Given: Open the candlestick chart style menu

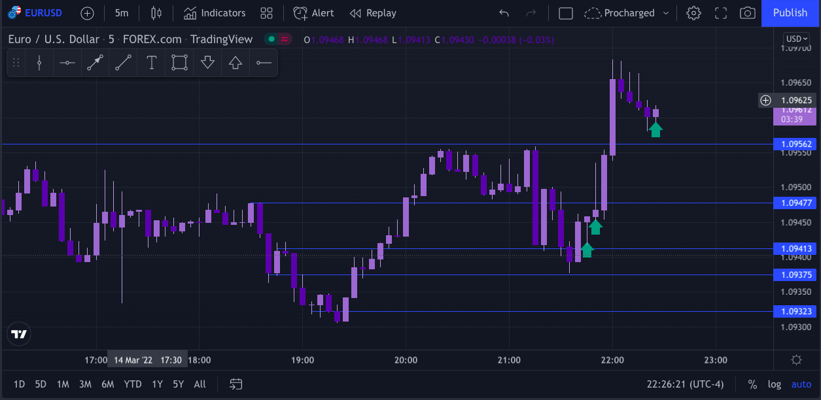Looking at the screenshot, I should click(156, 13).
